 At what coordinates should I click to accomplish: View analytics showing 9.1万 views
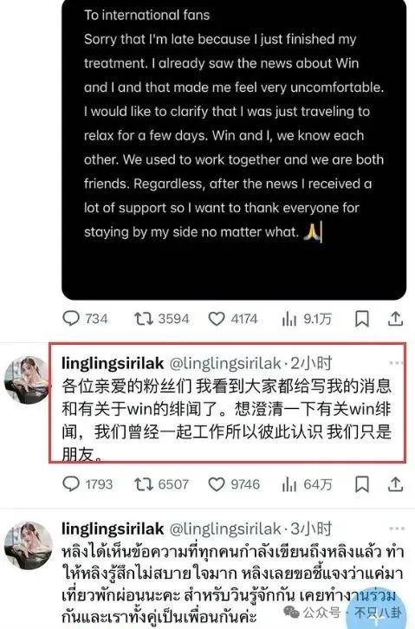pos(307,319)
